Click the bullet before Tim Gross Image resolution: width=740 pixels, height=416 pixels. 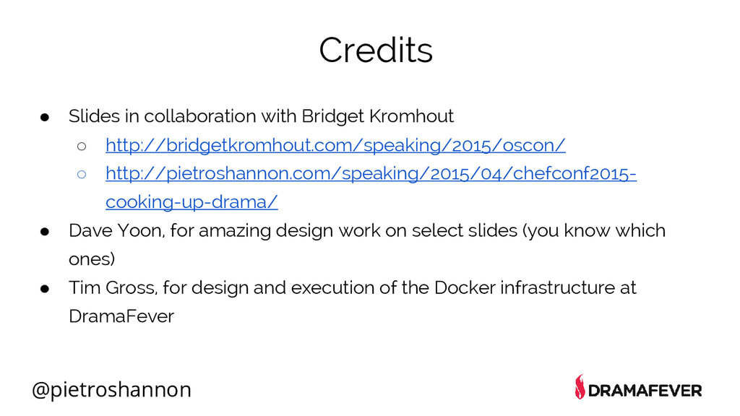(x=45, y=289)
